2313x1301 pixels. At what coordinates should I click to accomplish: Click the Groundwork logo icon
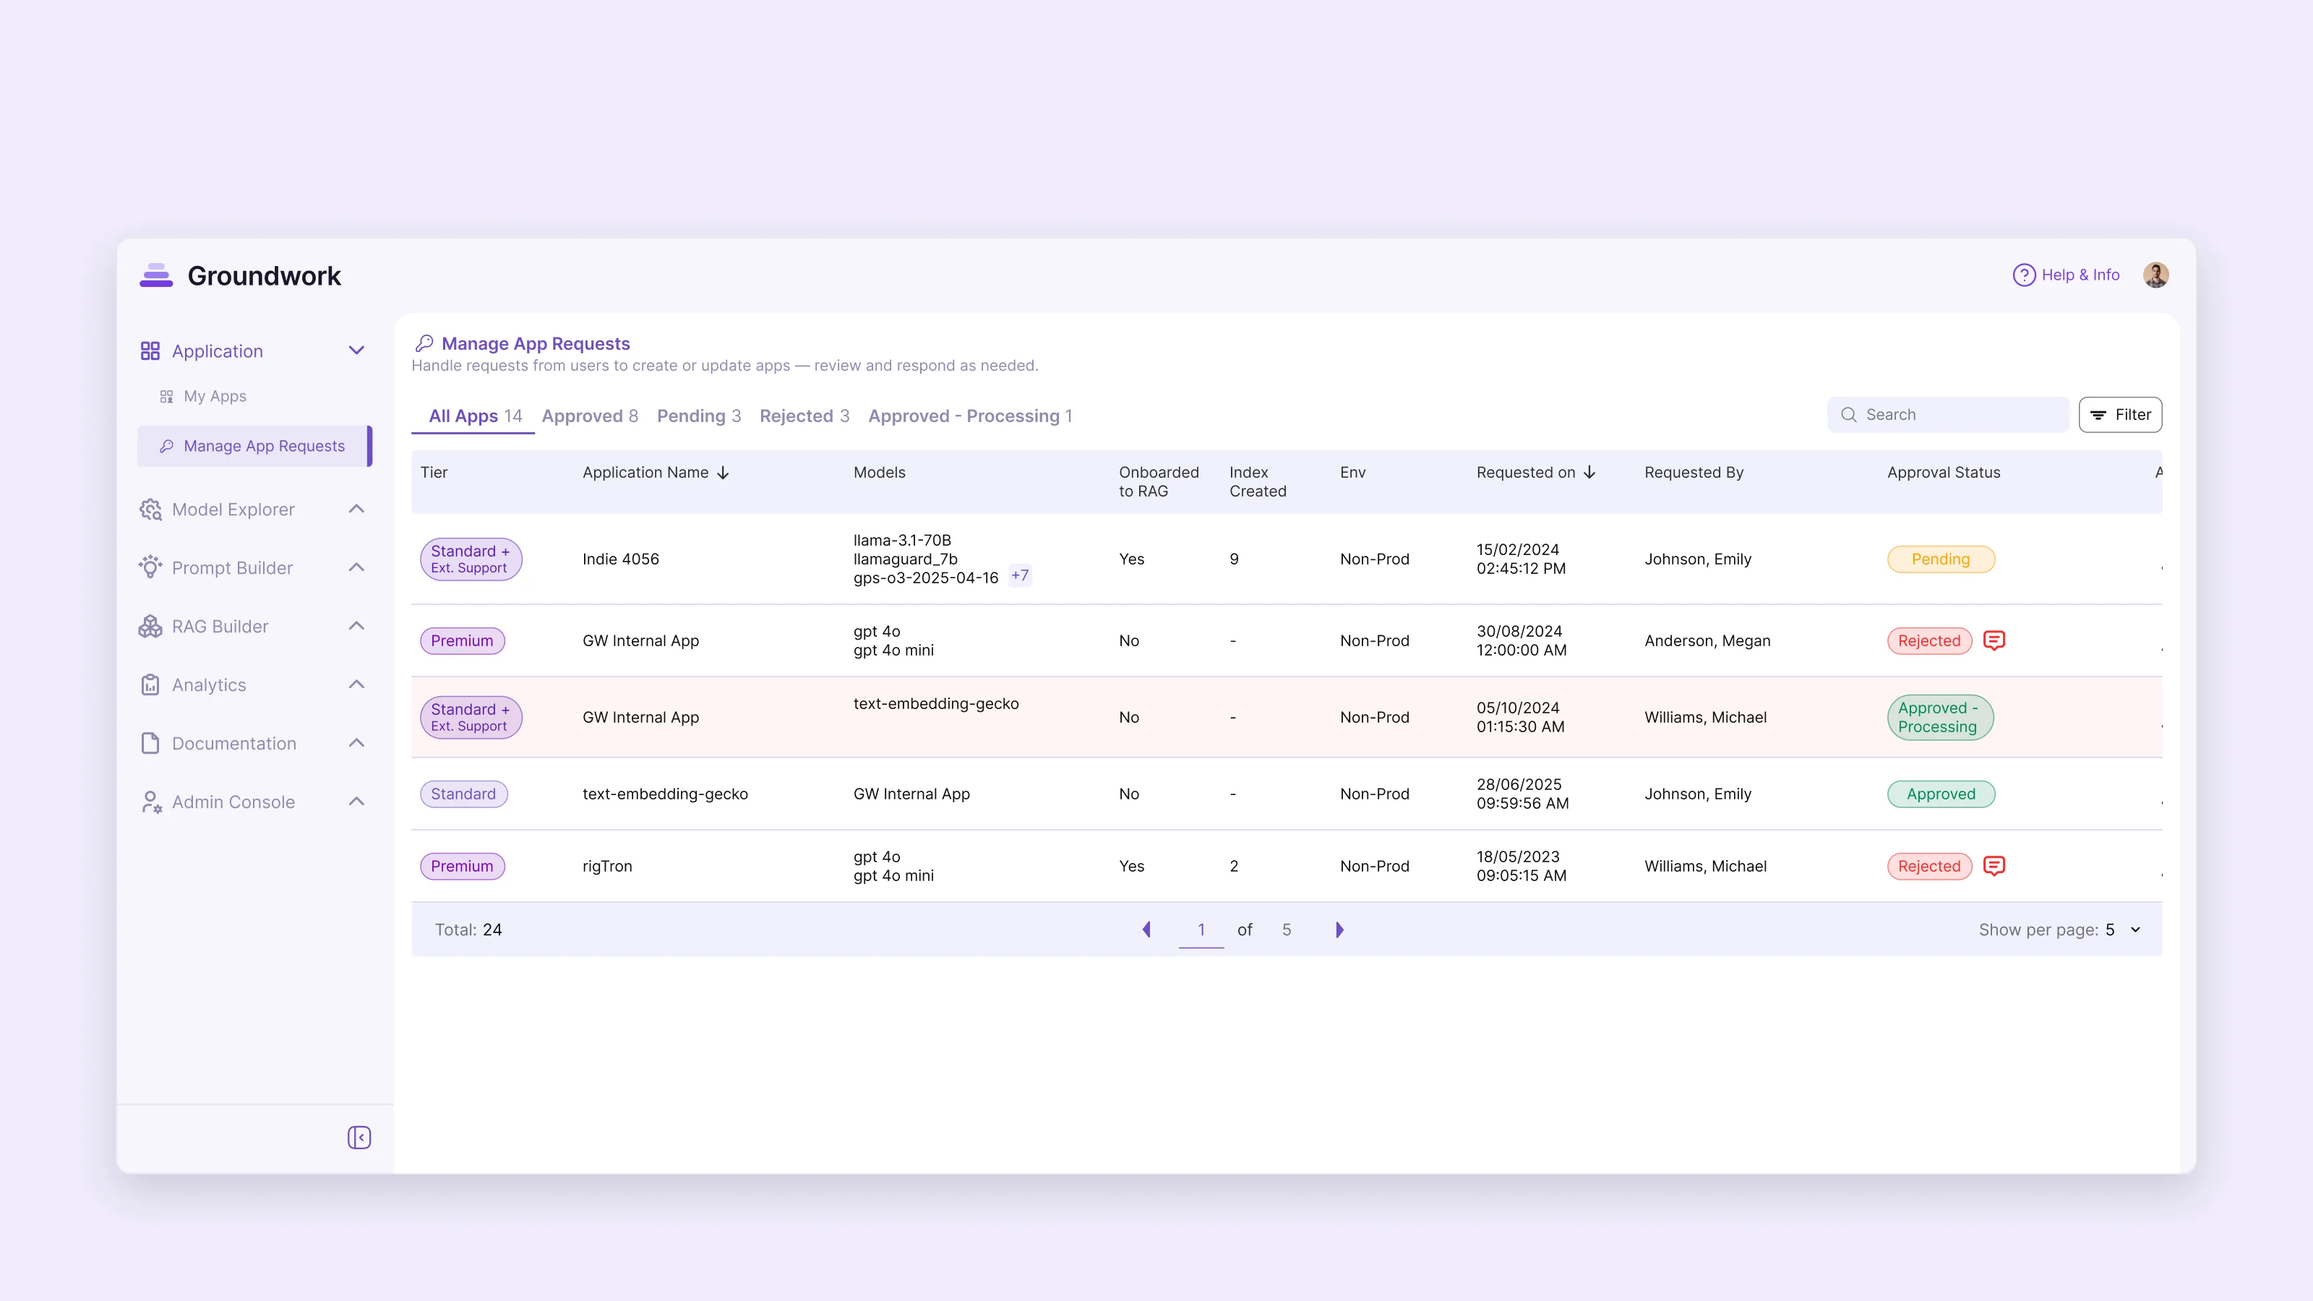(x=156, y=275)
